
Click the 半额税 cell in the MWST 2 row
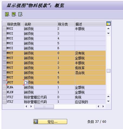click(x=90, y=63)
